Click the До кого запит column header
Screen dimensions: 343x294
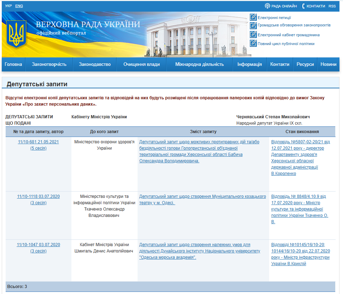(x=104, y=132)
